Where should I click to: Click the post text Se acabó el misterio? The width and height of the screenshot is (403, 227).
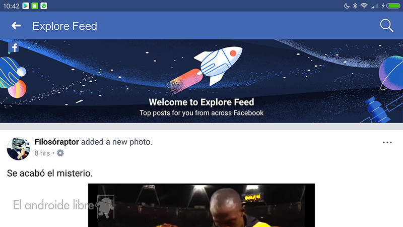point(49,173)
